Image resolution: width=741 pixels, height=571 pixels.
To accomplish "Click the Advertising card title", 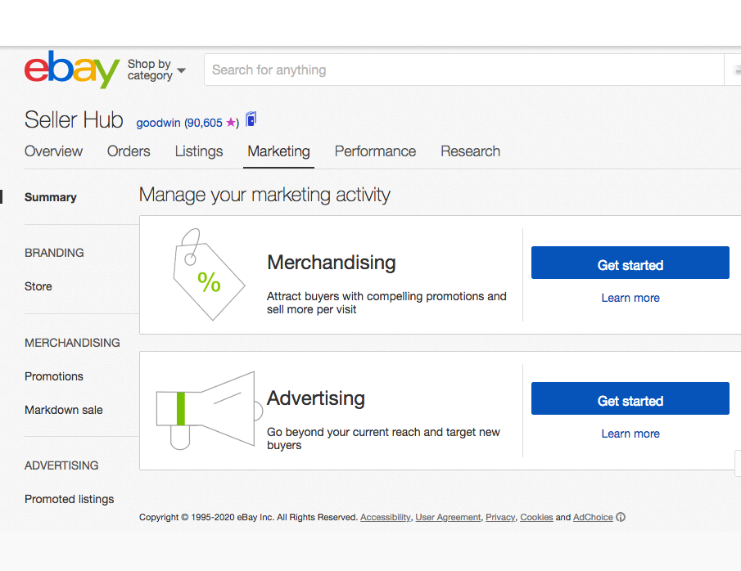I will click(x=316, y=398).
